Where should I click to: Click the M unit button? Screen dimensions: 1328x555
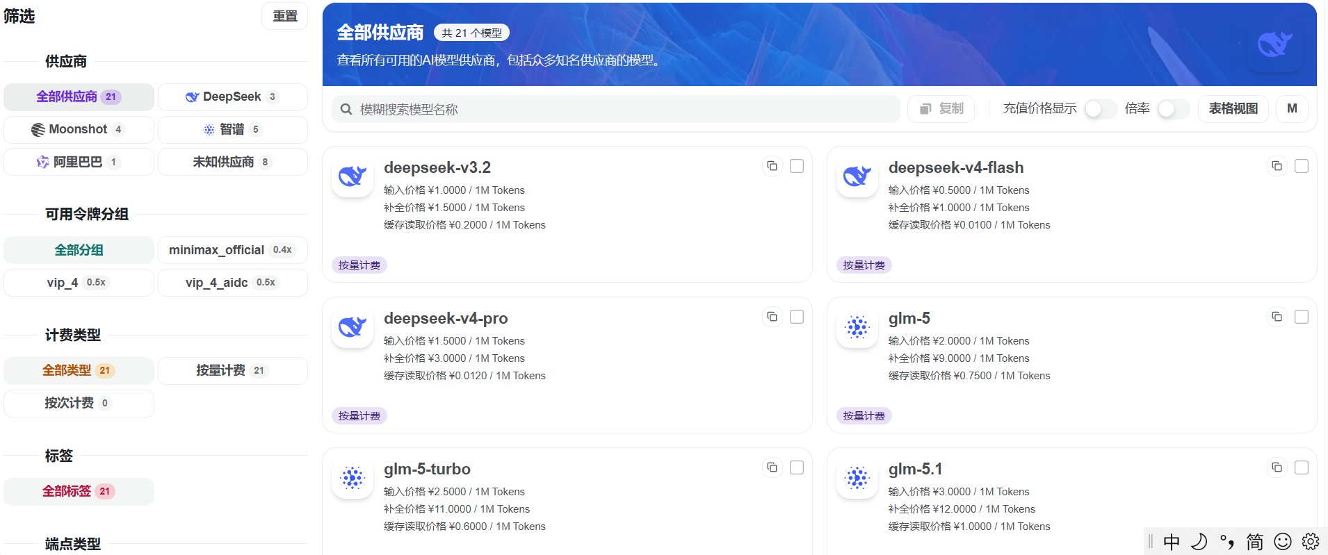pos(1292,109)
